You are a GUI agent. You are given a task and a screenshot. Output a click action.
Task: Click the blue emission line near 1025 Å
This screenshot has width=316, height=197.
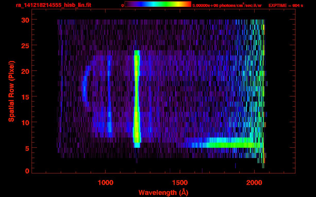click(x=109, y=96)
